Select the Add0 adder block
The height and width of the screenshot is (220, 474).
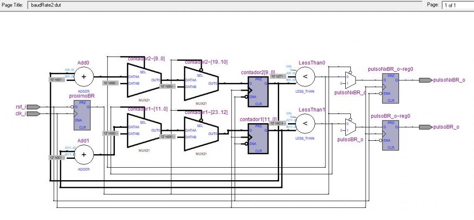[x=84, y=76]
